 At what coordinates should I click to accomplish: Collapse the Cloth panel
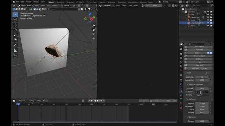[x=186, y=73]
